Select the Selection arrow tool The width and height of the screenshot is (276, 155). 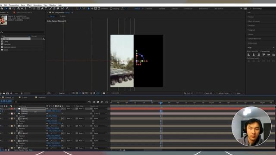[x=6, y=9]
